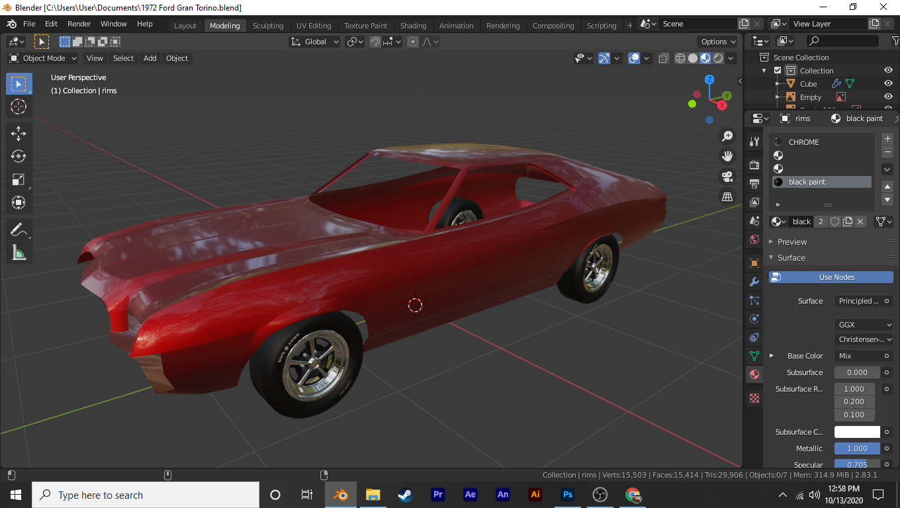Open the Particles properties tab

point(754,300)
